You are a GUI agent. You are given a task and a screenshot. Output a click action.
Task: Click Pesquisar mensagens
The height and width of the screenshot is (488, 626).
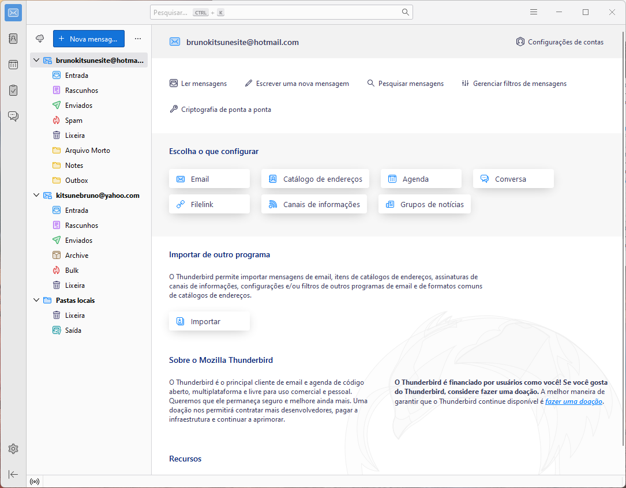click(x=405, y=84)
